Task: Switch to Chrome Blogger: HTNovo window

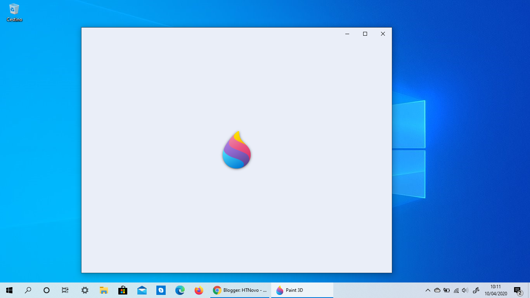Action: [x=240, y=290]
